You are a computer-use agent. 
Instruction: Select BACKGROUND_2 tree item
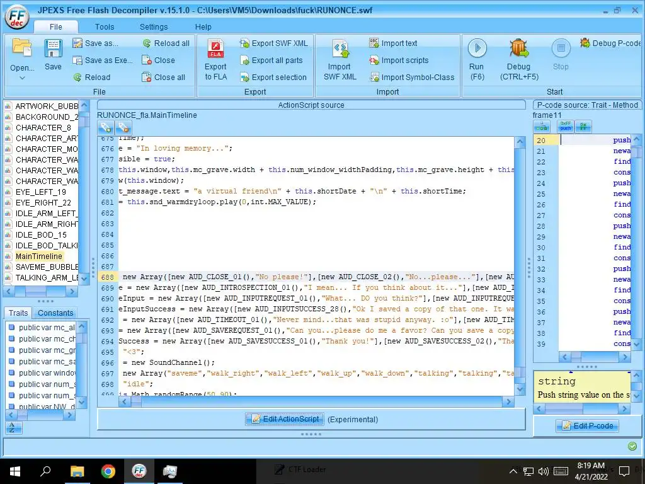[47, 117]
